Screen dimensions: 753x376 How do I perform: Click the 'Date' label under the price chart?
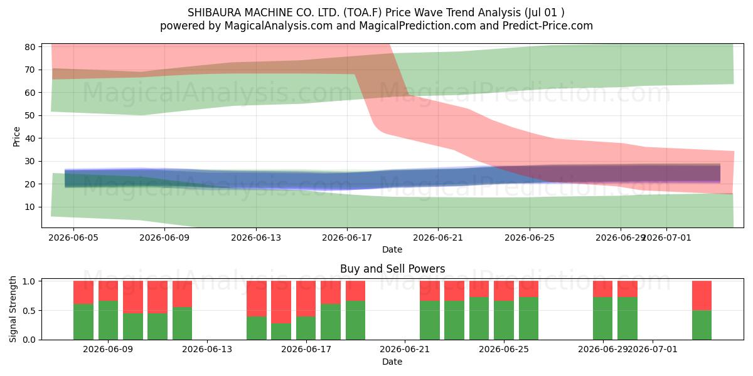[x=392, y=249]
